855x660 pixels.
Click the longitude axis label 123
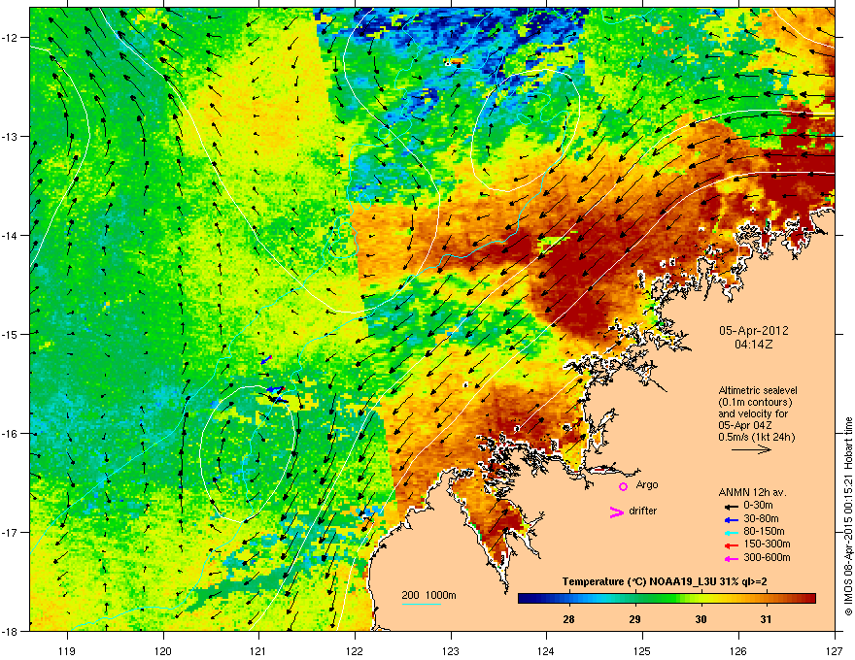tap(451, 650)
